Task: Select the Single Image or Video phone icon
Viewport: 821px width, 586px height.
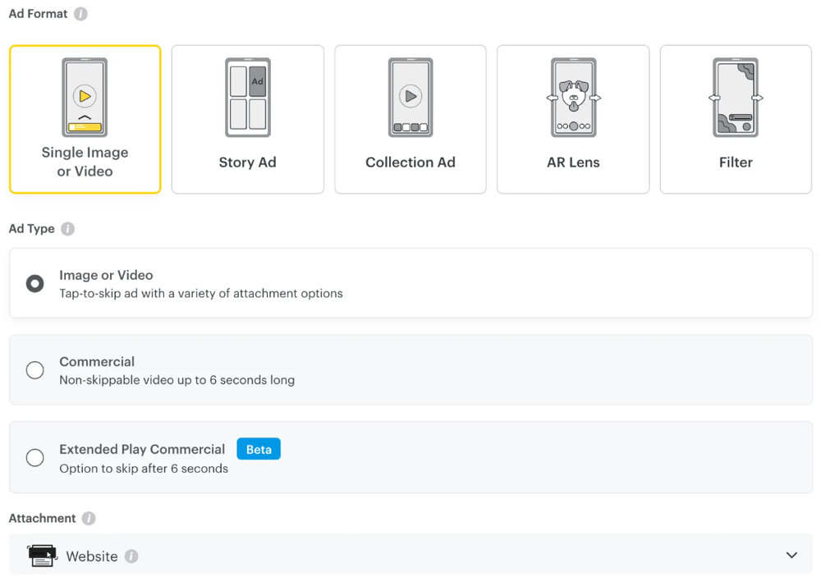Action: (85, 97)
